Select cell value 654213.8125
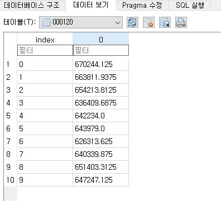This screenshot has width=221, height=201. tap(100, 90)
